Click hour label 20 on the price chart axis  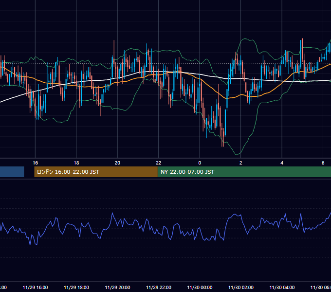coord(117,163)
